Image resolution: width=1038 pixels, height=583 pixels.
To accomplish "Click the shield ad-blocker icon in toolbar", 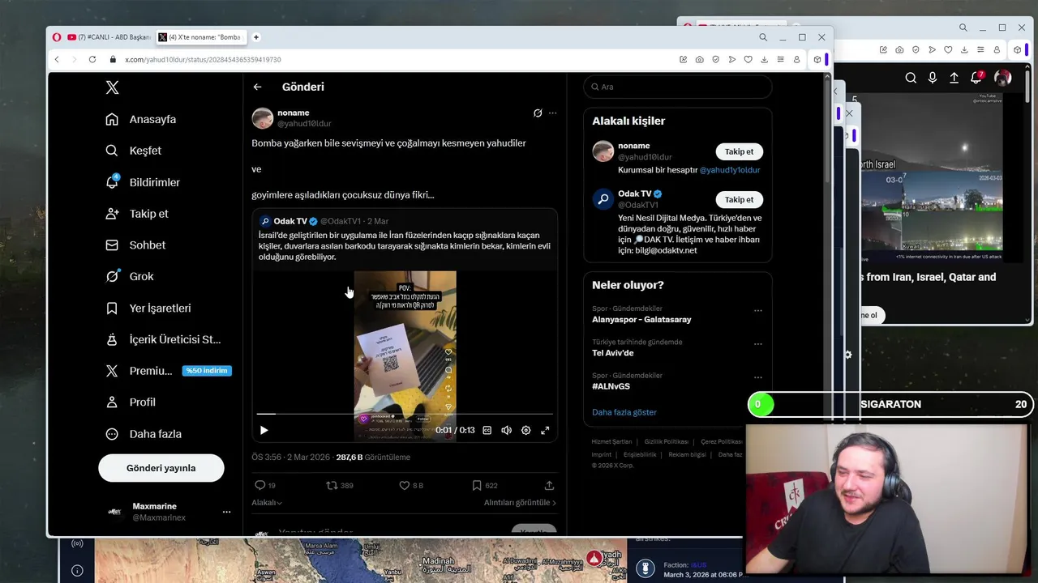I will [x=715, y=59].
